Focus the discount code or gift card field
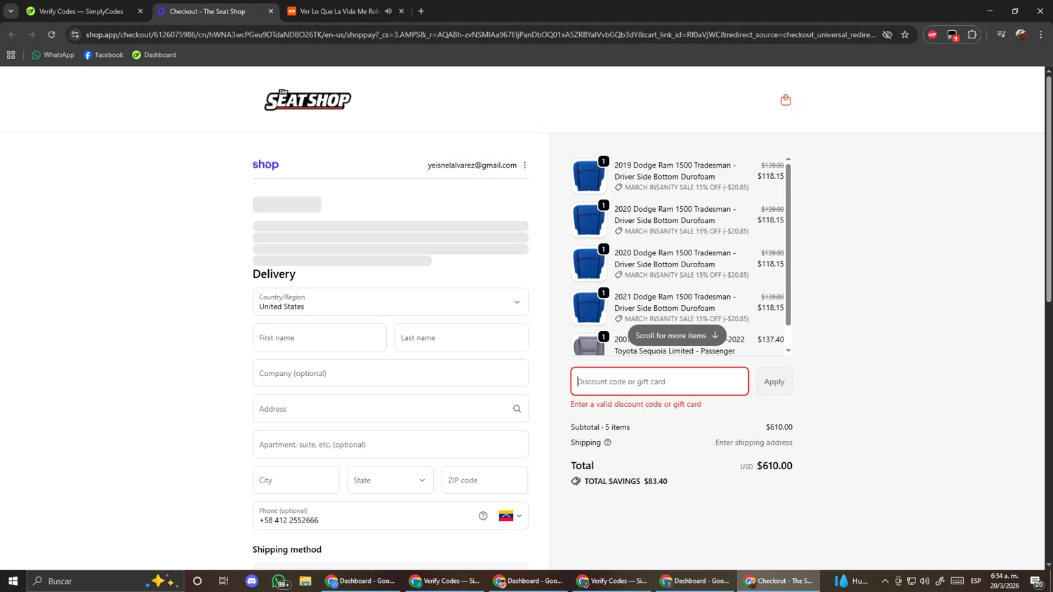The image size is (1053, 592). click(659, 382)
